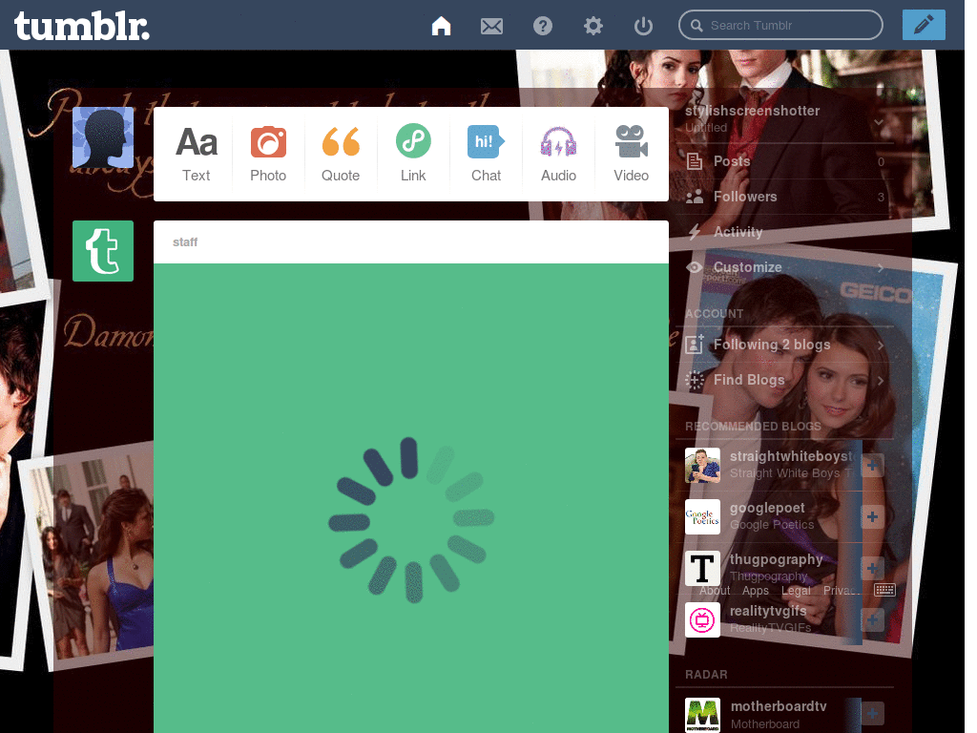This screenshot has width=977, height=733.
Task: Click the Following blogs person icon
Action: [695, 344]
